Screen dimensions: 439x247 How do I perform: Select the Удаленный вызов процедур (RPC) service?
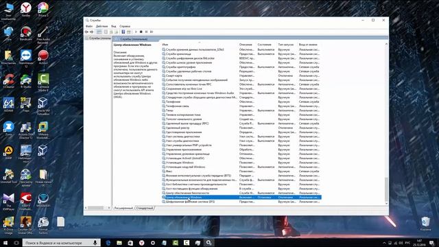coord(241,123)
